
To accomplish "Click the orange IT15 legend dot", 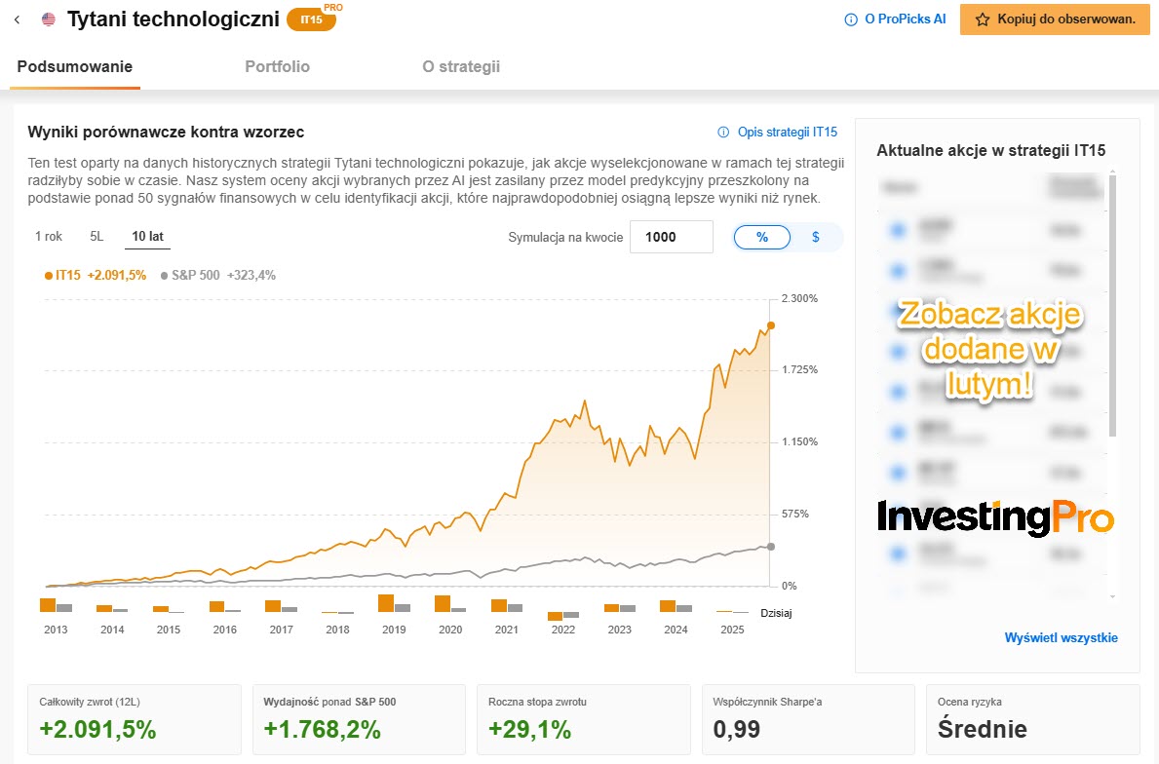I will point(49,276).
